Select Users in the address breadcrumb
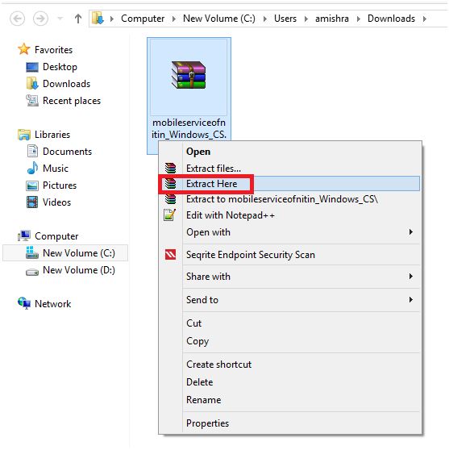 pos(285,19)
